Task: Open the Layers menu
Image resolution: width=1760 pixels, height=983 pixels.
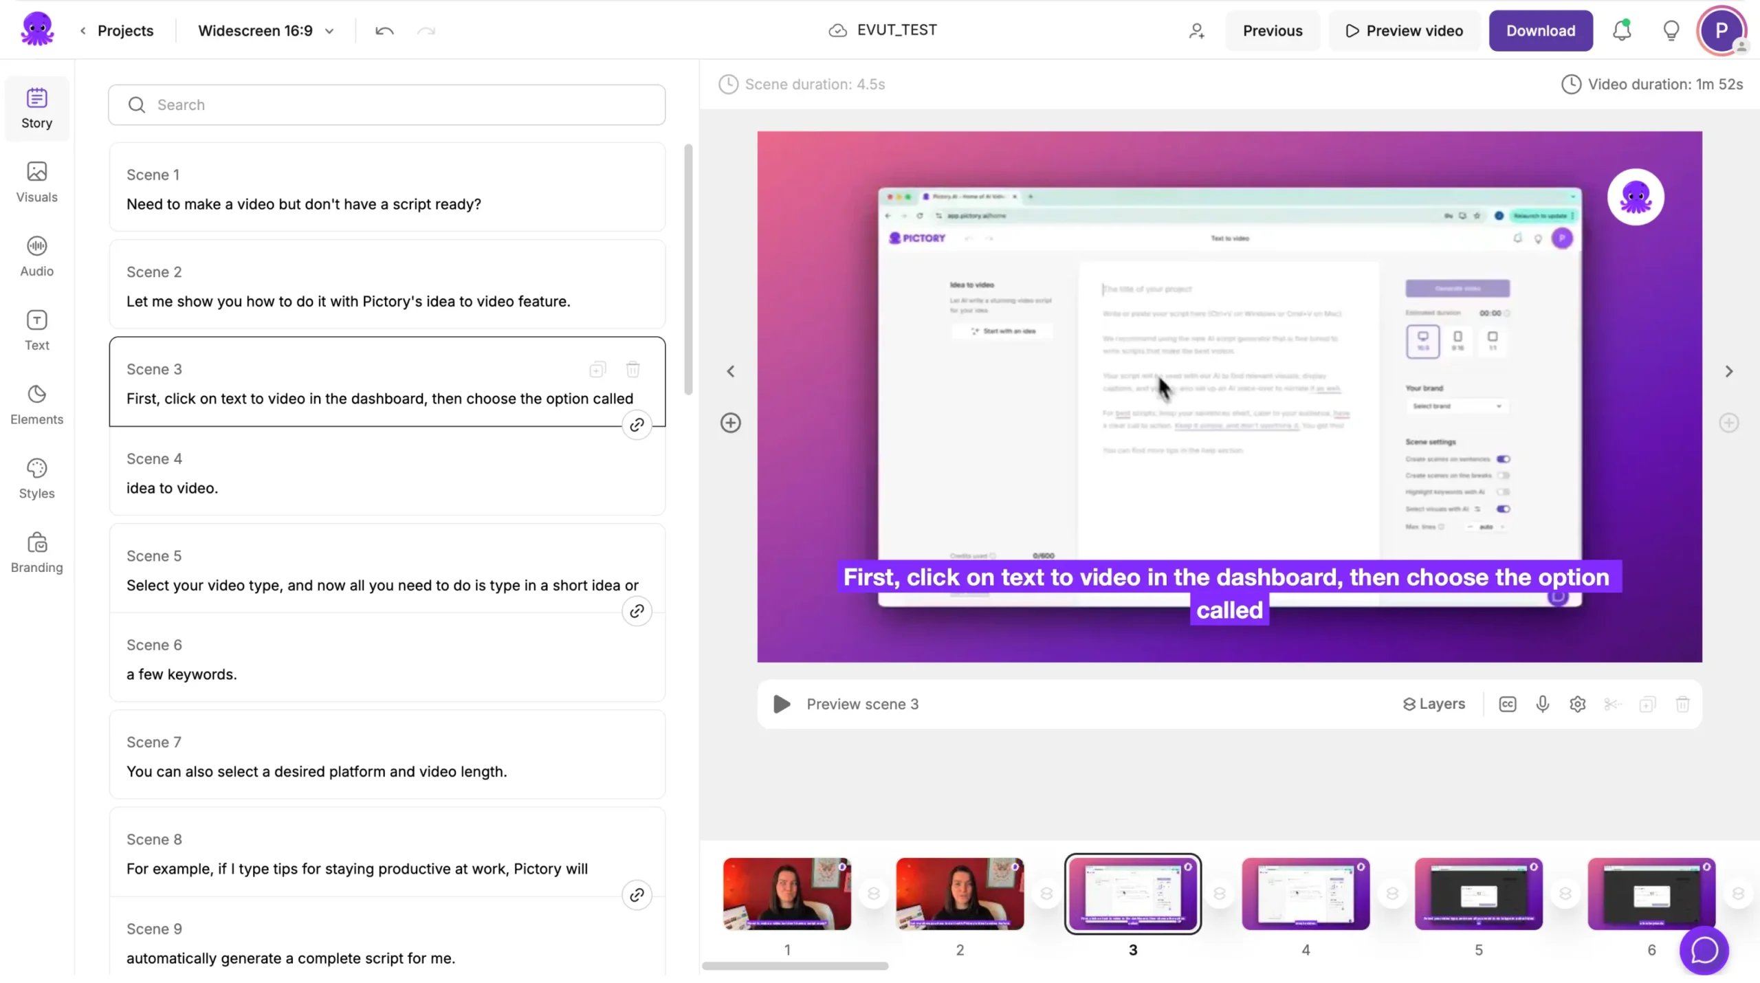Action: coord(1434,704)
